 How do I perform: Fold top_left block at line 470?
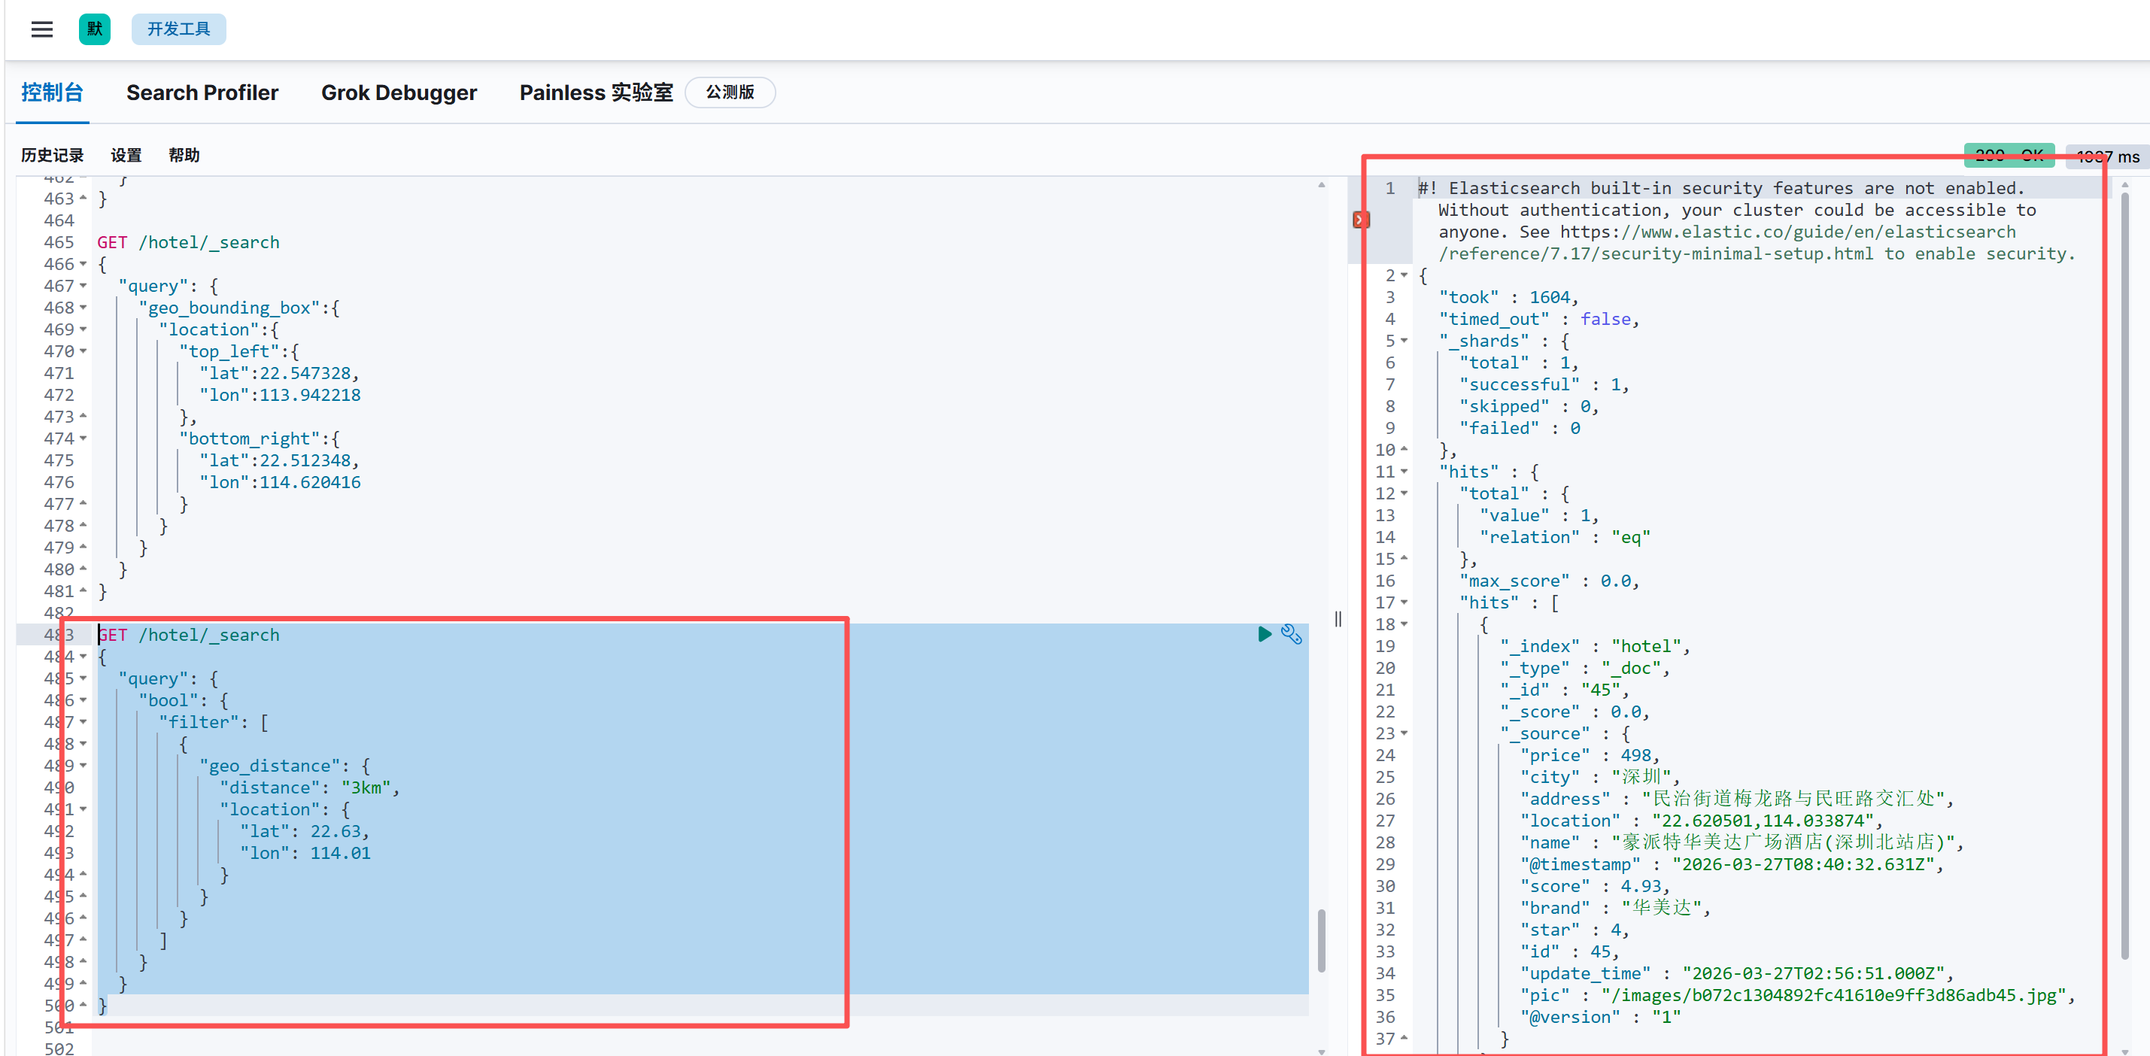(x=84, y=351)
